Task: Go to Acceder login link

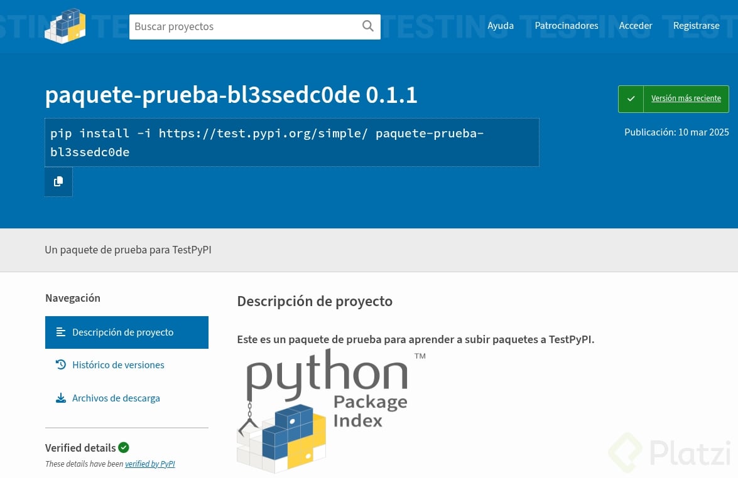Action: pos(636,26)
